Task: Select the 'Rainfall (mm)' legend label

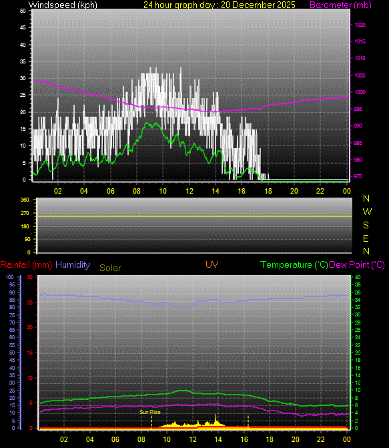Action: pos(26,265)
